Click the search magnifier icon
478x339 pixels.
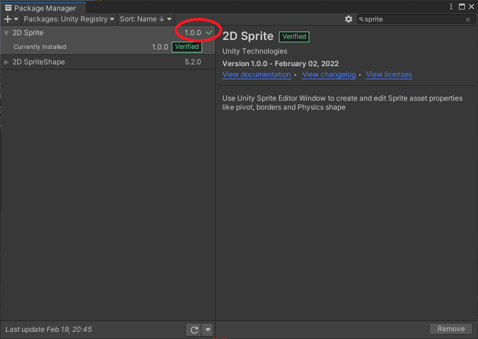[361, 20]
